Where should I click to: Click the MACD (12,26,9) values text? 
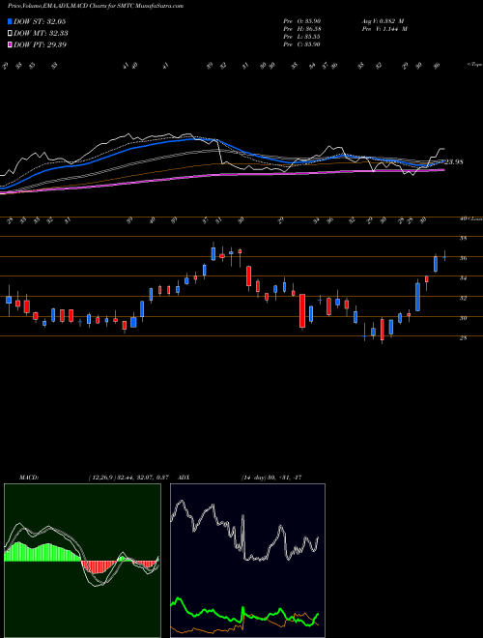pyautogui.click(x=128, y=478)
